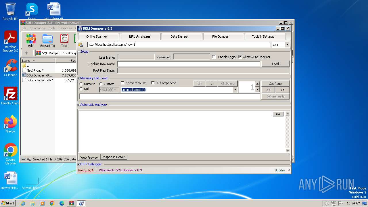Expand the Automatic Analyzer section
This screenshot has height=207, width=368.
point(79,105)
